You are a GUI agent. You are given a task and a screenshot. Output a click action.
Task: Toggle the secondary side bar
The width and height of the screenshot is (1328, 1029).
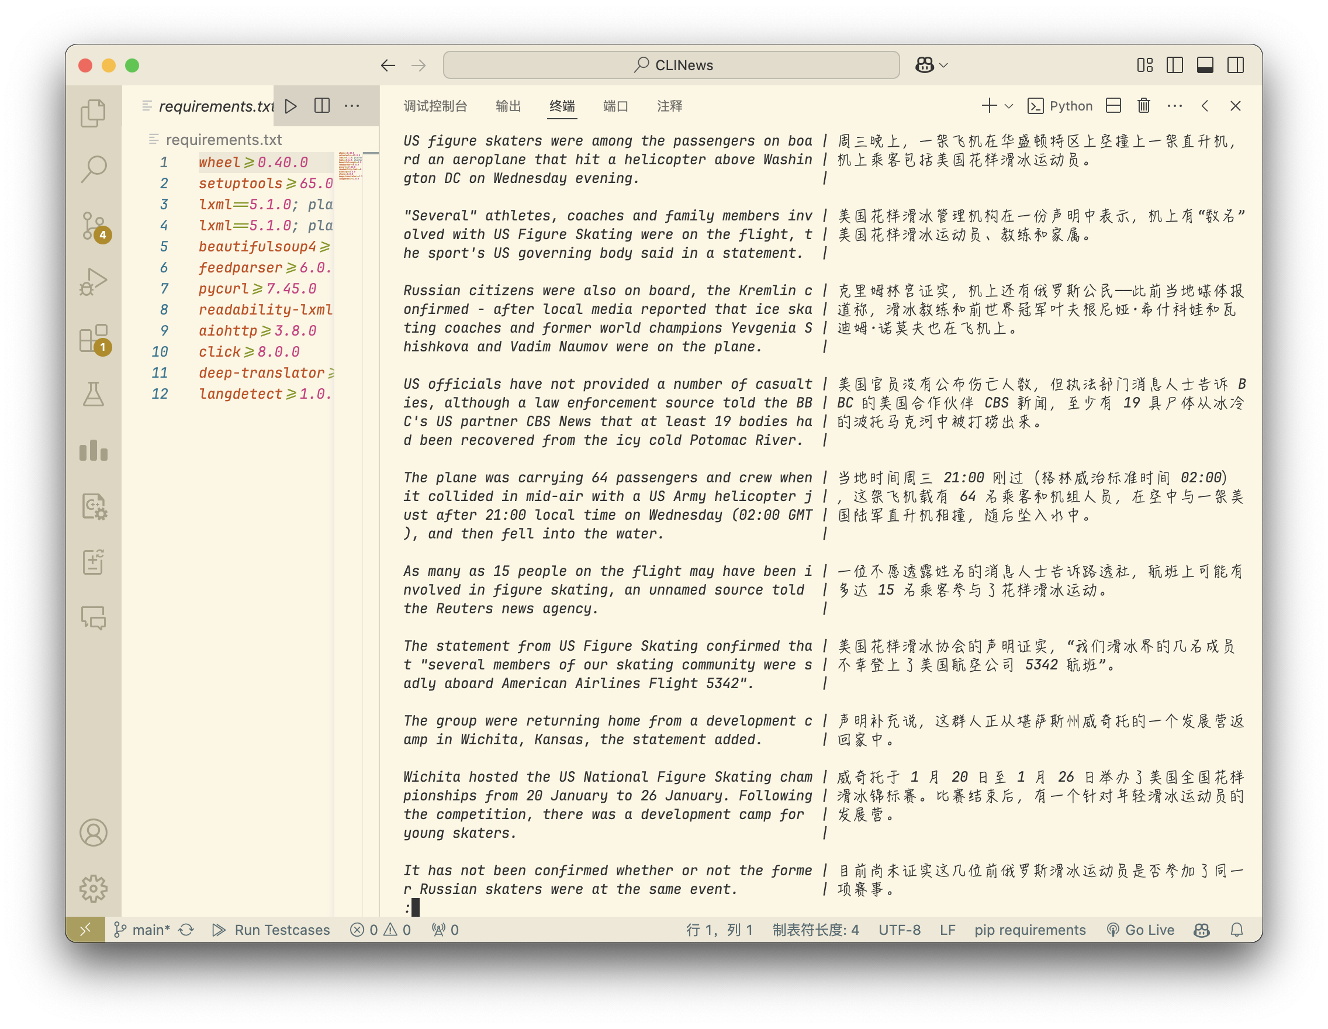pyautogui.click(x=1235, y=65)
